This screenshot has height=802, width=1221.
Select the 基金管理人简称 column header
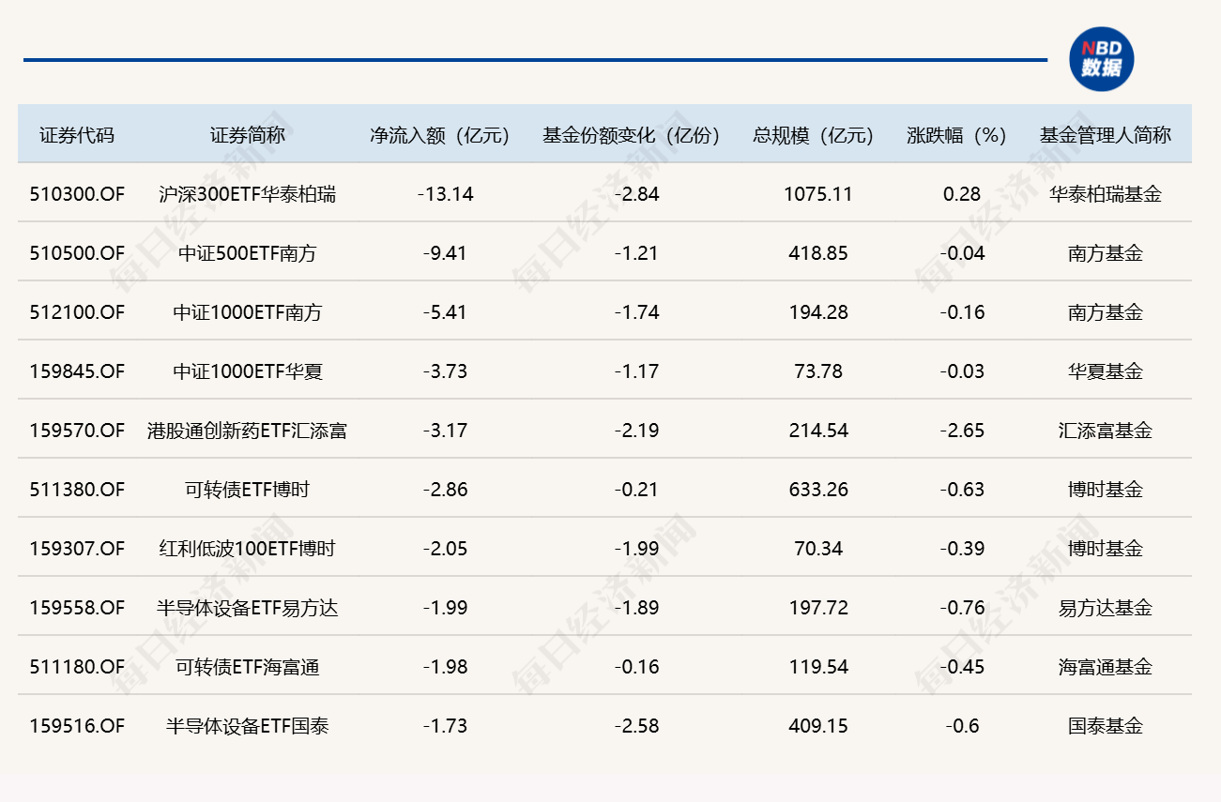pos(1106,135)
